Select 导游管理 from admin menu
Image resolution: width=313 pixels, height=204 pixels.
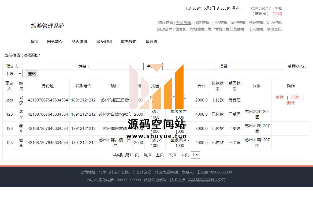pos(256,23)
